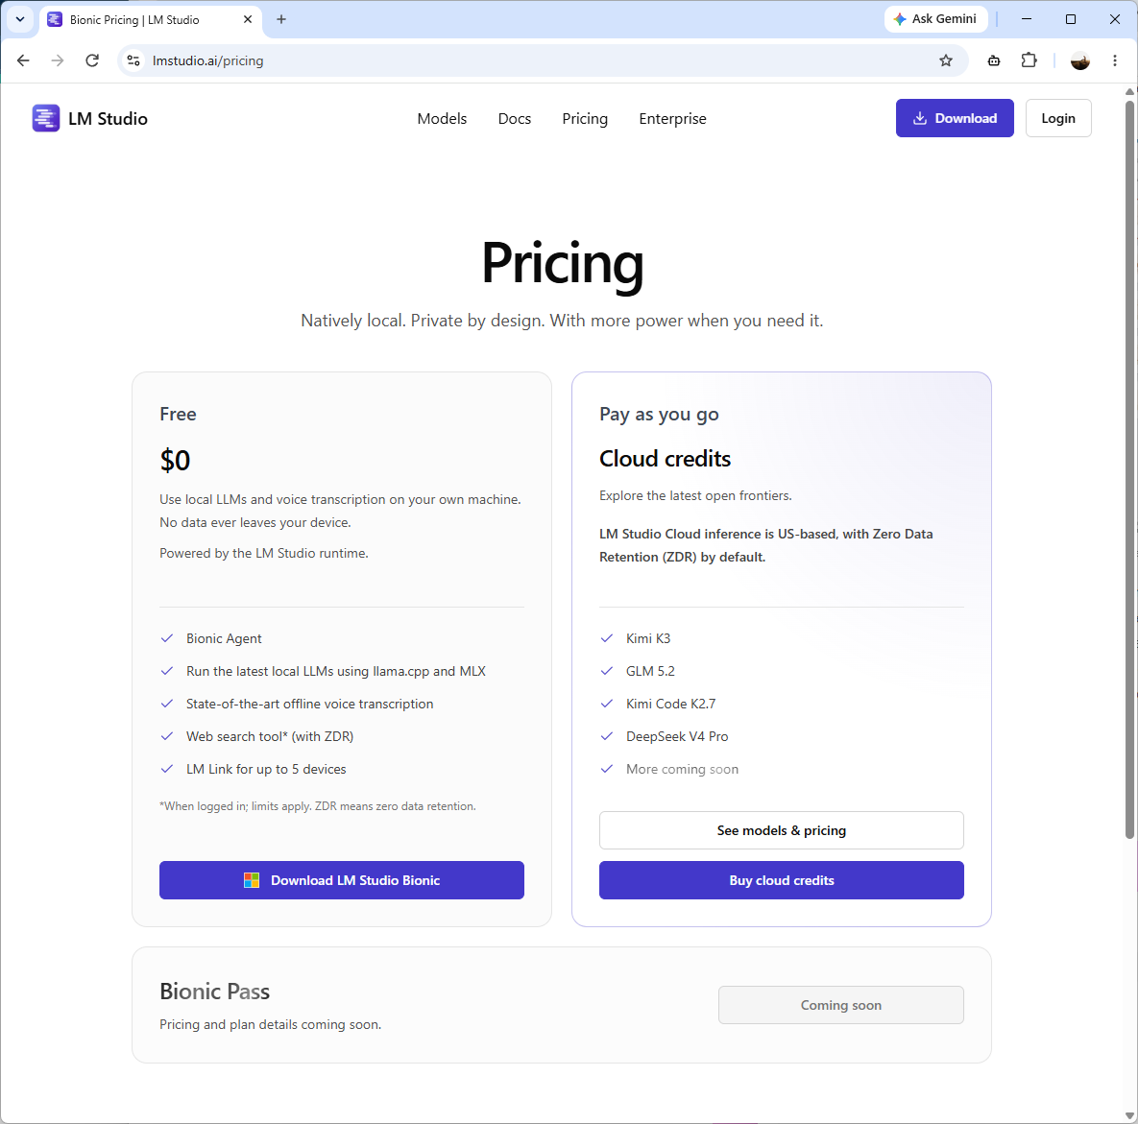
Task: Open the browser extensions puzzle icon
Action: 1029,61
